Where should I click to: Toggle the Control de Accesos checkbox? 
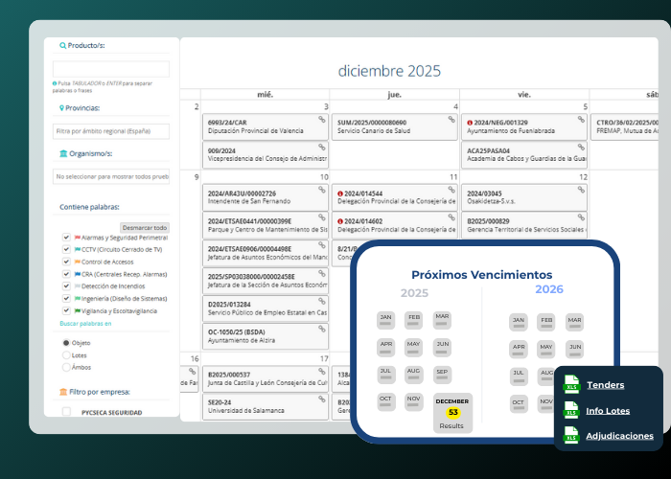click(66, 262)
